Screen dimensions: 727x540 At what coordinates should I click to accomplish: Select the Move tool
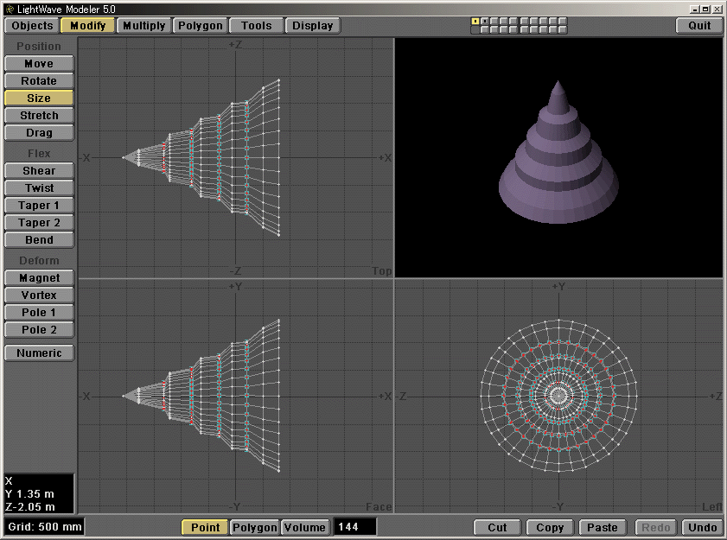click(38, 62)
